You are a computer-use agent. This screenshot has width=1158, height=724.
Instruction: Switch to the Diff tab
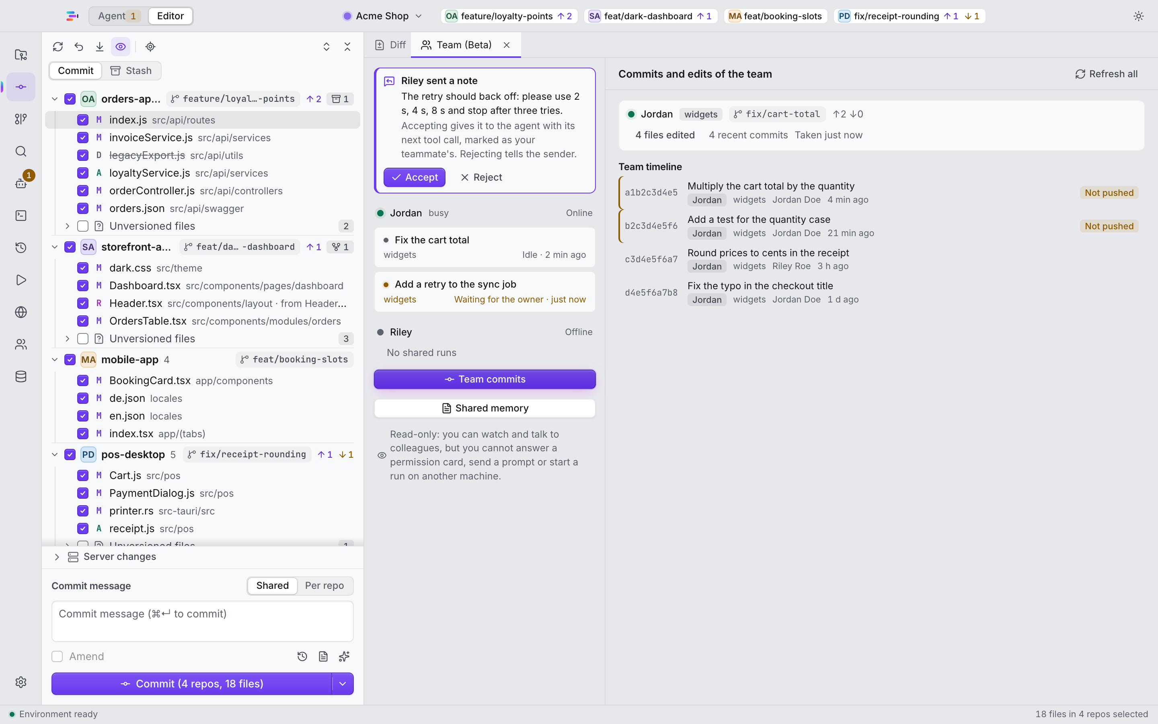[x=390, y=45]
